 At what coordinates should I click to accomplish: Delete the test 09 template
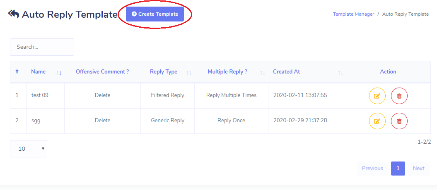(399, 96)
